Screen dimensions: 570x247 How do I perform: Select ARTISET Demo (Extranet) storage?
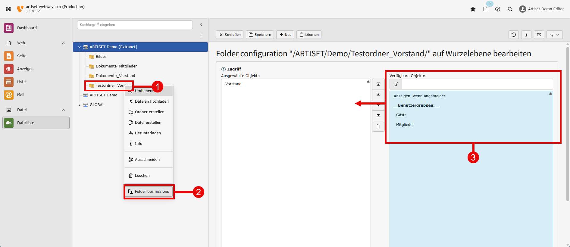coord(140,47)
